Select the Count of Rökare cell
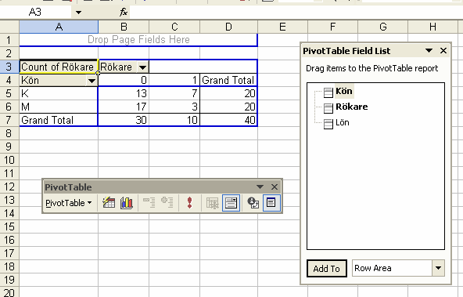Screen dimensions: 463x297 59,67
